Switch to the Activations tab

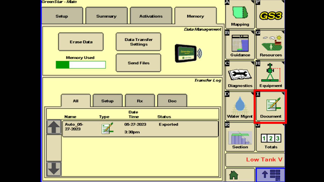(x=151, y=16)
